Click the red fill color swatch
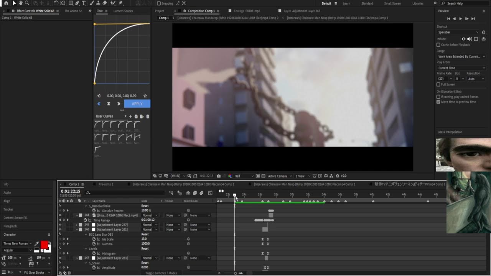 [44, 245]
